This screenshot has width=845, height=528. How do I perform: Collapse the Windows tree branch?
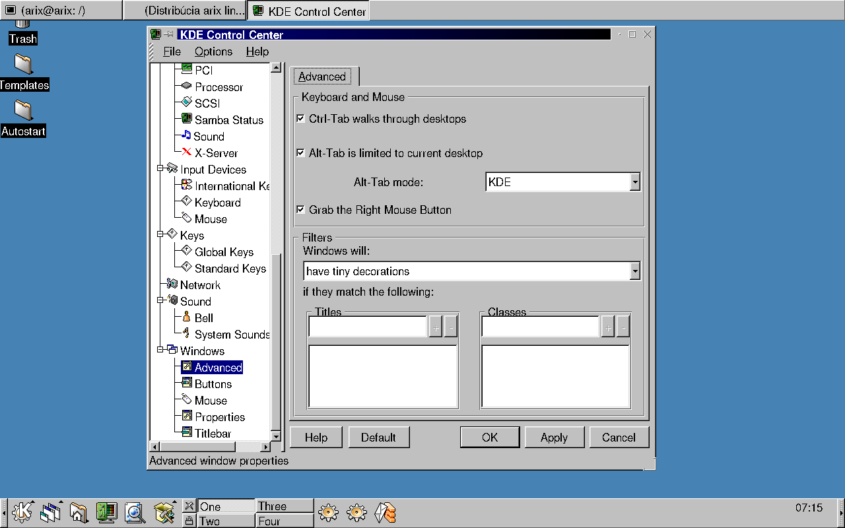160,350
